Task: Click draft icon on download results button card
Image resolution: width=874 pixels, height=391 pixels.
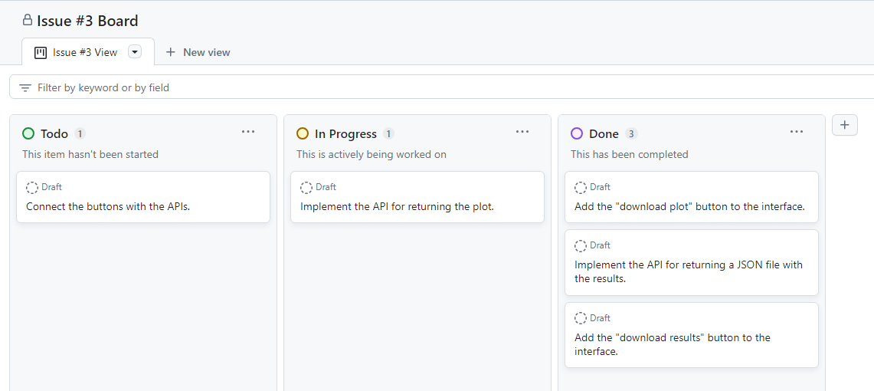Action: (581, 318)
